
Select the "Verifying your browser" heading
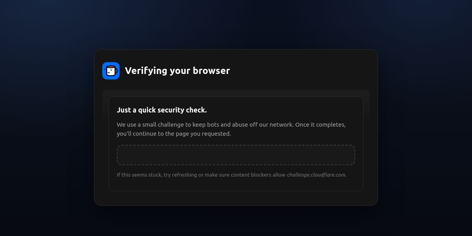tap(177, 71)
